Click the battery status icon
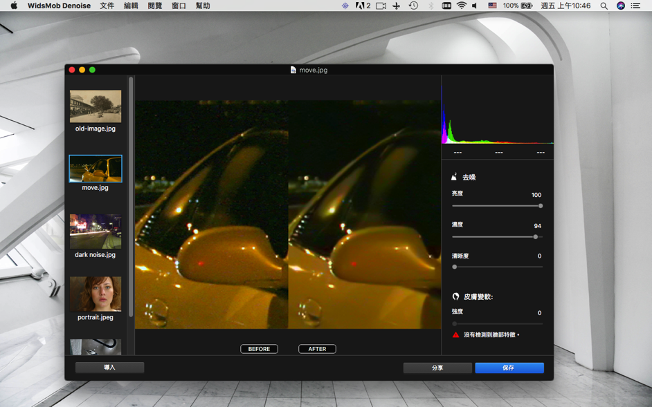Screen dimensions: 652x407 [x=527, y=6]
